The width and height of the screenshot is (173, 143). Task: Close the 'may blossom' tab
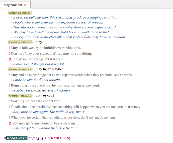(25, 5)
